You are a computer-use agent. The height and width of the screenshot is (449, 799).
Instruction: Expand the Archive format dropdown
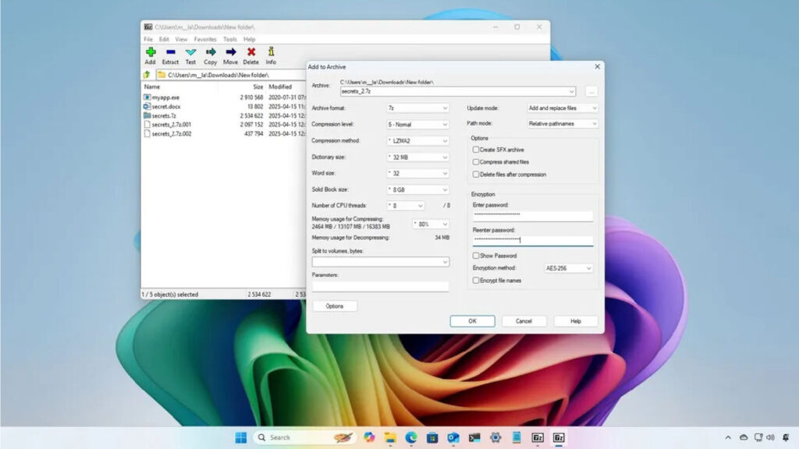point(418,108)
